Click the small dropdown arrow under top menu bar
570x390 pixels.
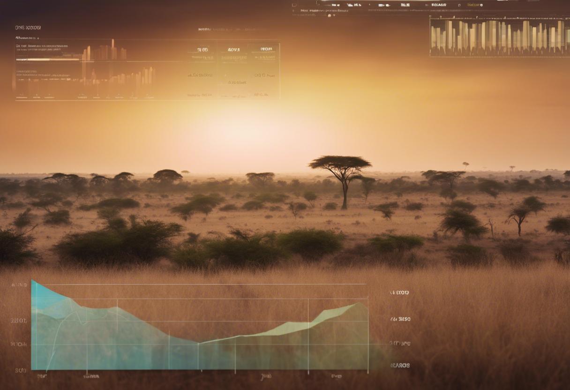(x=334, y=15)
